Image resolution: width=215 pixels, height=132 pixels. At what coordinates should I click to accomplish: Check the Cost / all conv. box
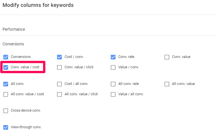pyautogui.click(x=59, y=84)
